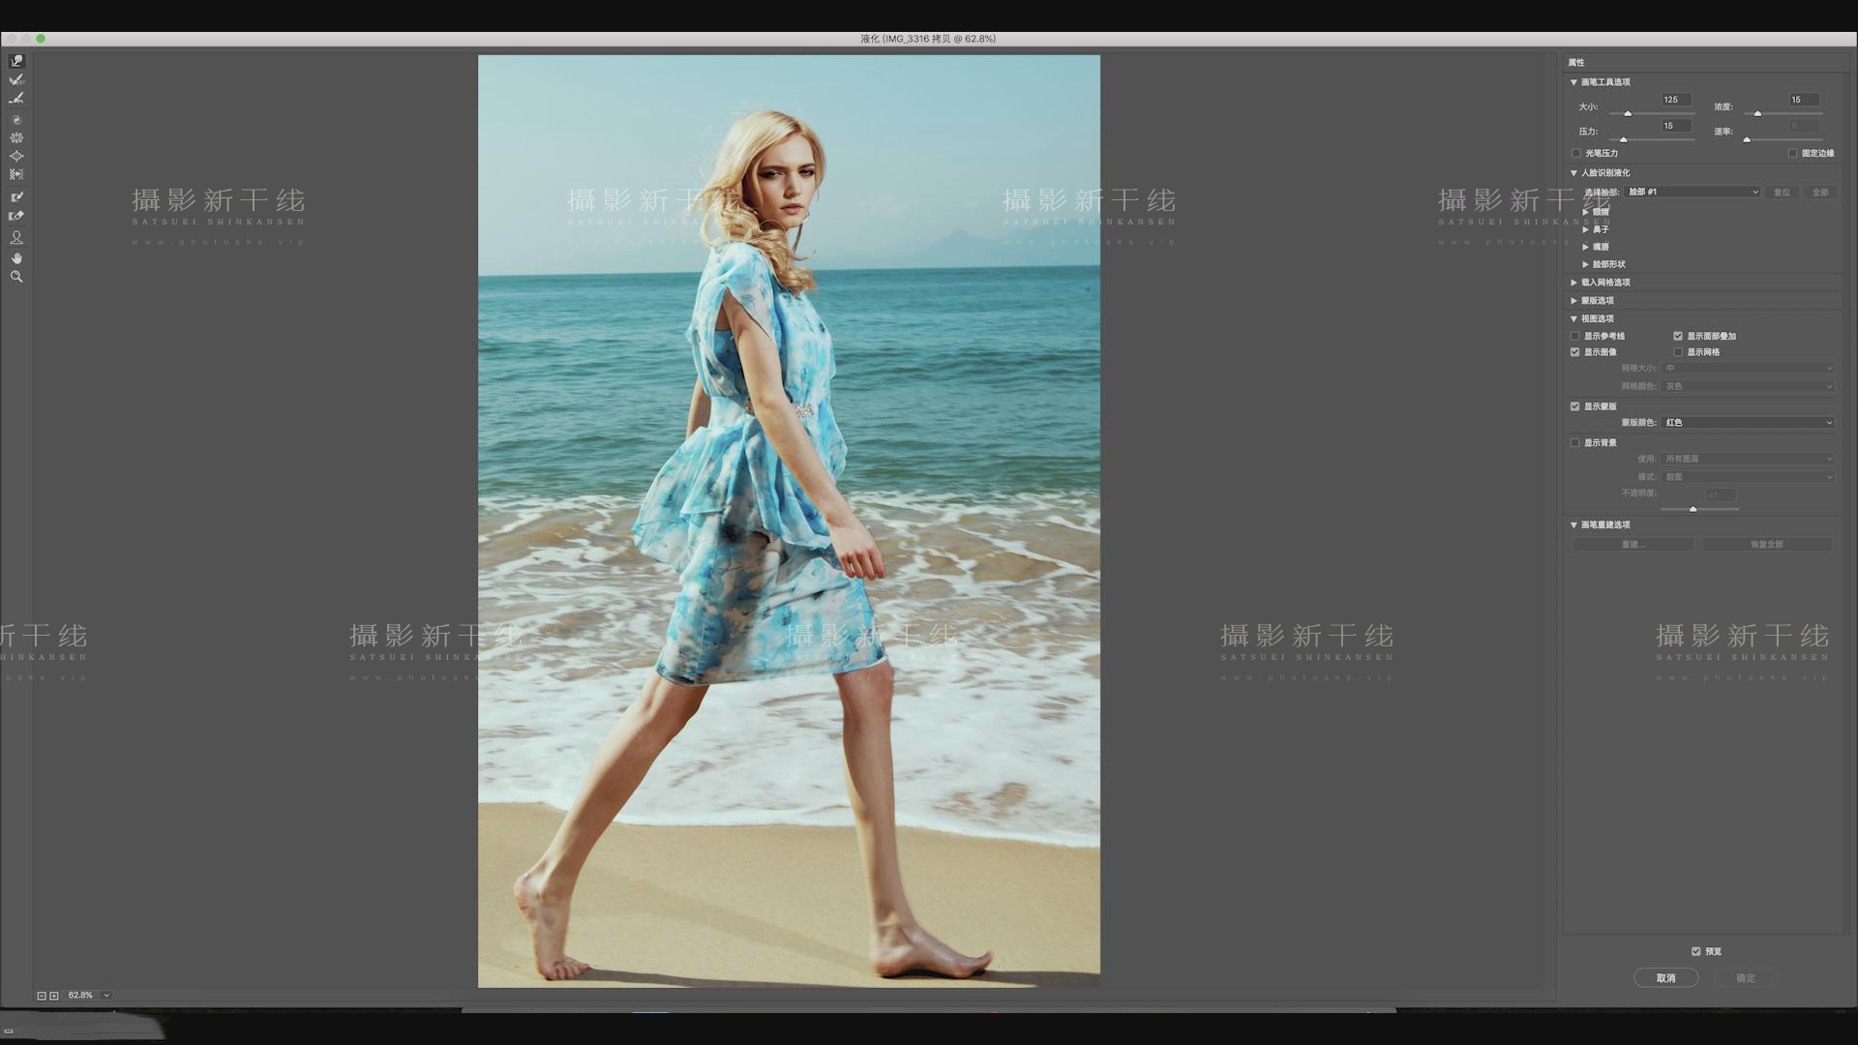Click the 62.8% zoom level field
This screenshot has width=1858, height=1045.
click(x=81, y=996)
